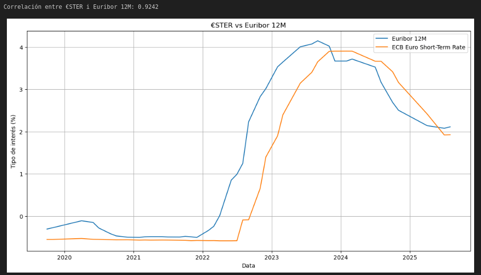Click the 2023 x-axis tick label
The height and width of the screenshot is (275, 481).
(271, 257)
